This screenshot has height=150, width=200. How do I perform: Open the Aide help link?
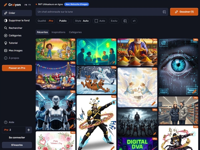[11, 122]
